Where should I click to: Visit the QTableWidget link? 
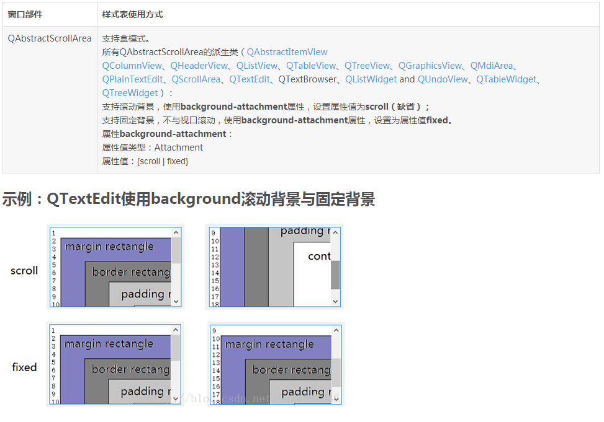(x=506, y=79)
